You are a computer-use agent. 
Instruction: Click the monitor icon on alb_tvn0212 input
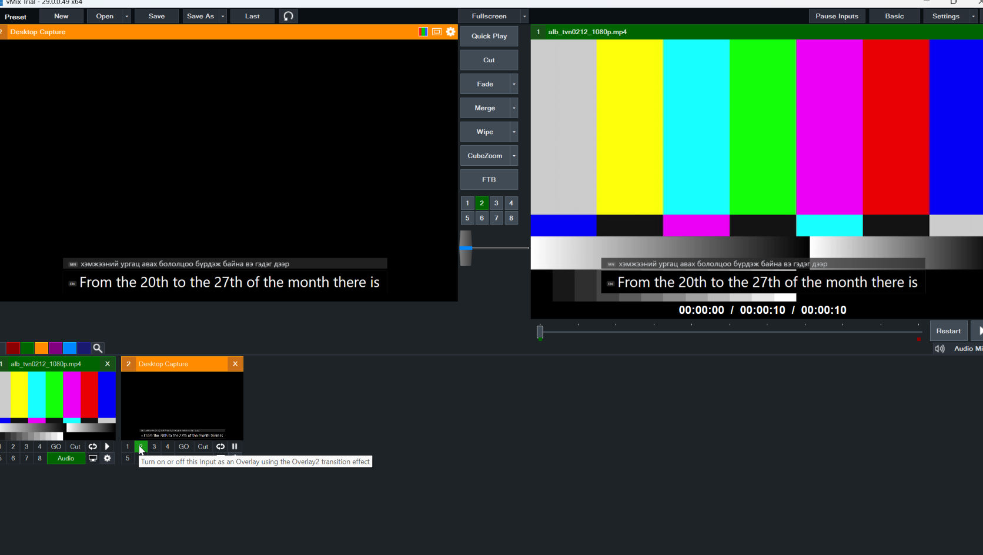(92, 458)
